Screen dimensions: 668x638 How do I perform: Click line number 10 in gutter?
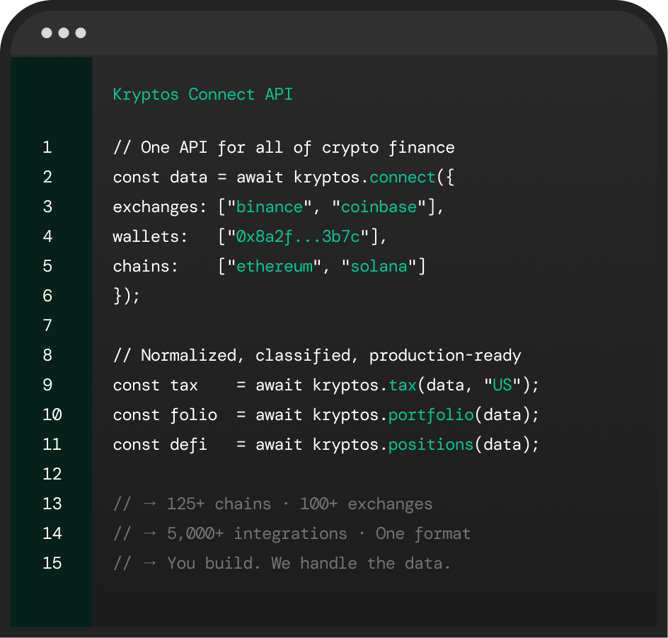click(x=52, y=414)
